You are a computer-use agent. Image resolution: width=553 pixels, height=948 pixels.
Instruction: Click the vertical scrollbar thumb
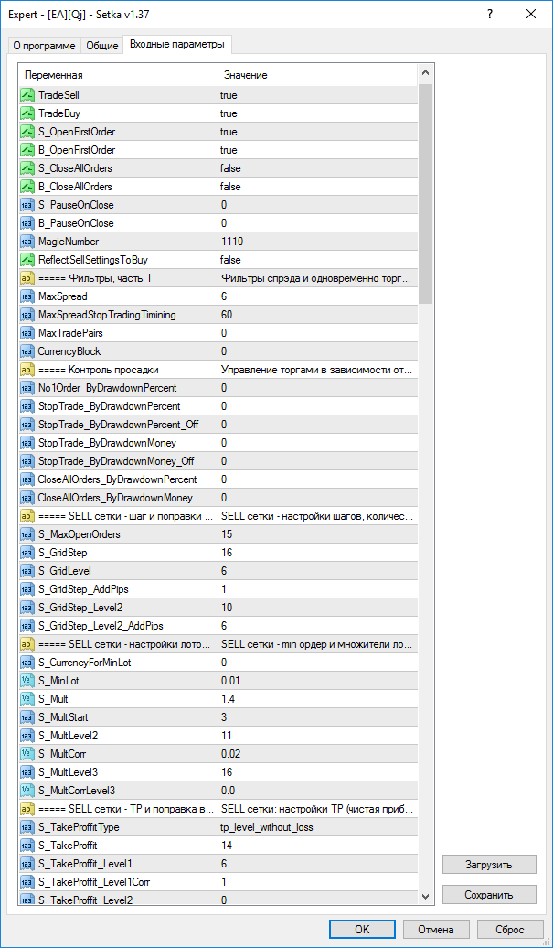(425, 193)
